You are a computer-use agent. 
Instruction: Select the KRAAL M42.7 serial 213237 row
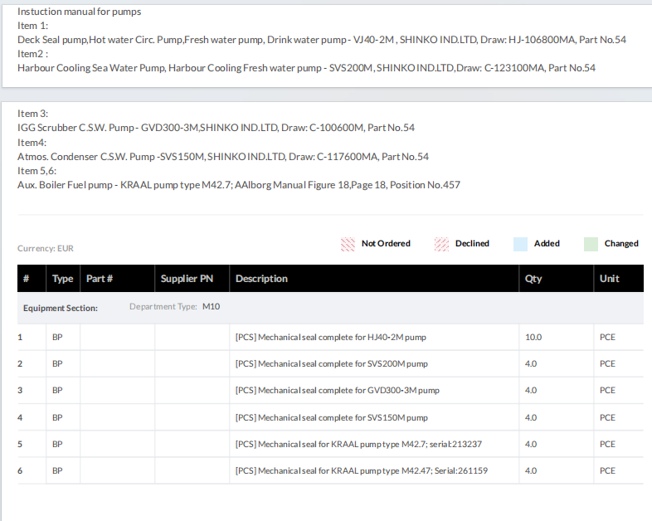358,444
